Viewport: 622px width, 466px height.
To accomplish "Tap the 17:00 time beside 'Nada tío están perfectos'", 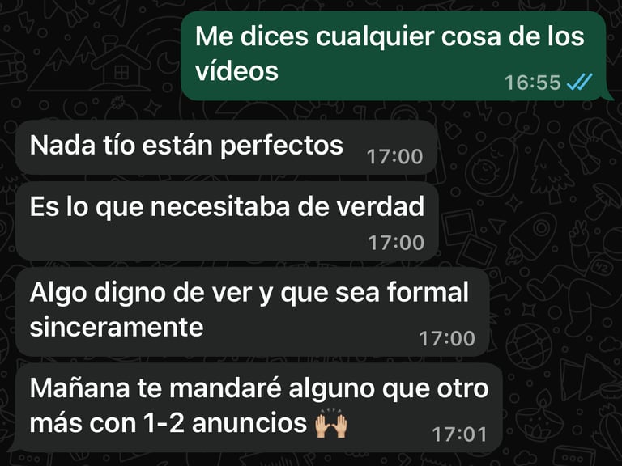I will (394, 156).
